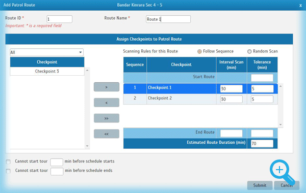This screenshot has height=193, width=306.
Task: Edit Interval Scan field for Checkpoint 1
Action: coord(231,89)
